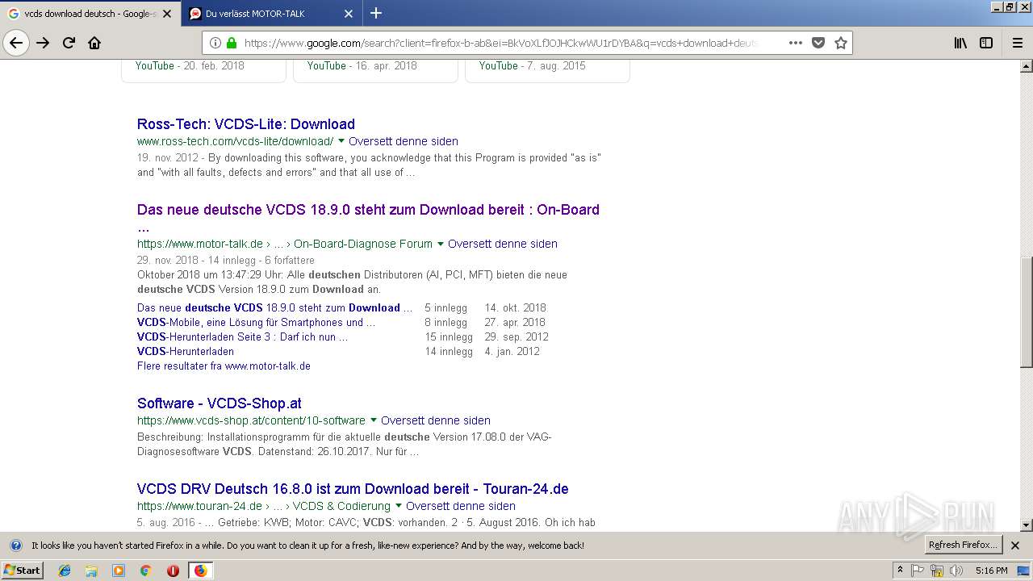The height and width of the screenshot is (581, 1033).
Task: Dismiss the Firefox refresh notification bar
Action: (x=1015, y=545)
